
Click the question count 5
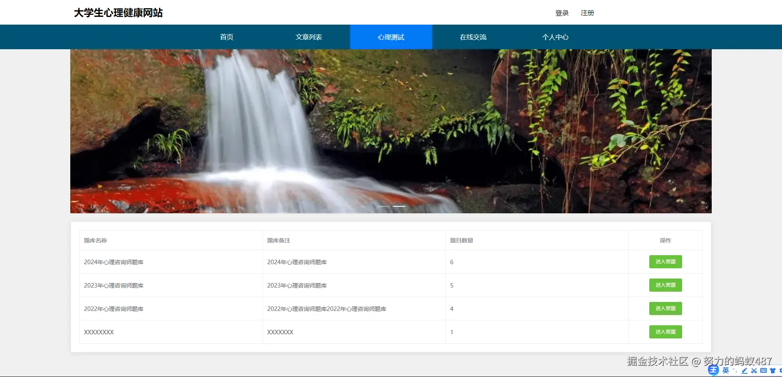(x=452, y=286)
